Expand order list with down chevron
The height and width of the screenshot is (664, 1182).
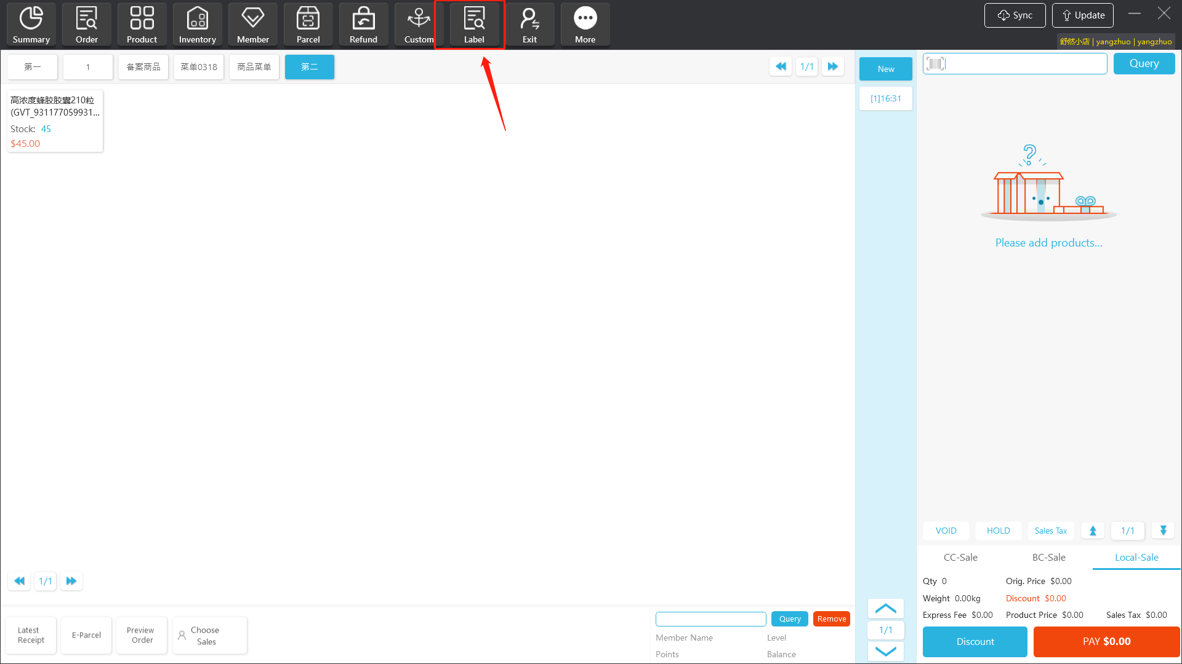(885, 651)
